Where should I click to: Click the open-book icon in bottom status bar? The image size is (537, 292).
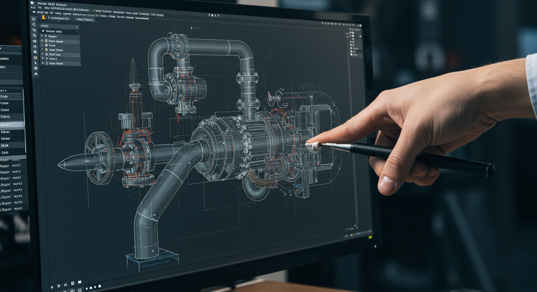(80, 282)
